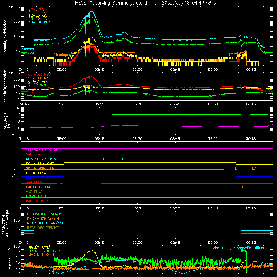Click the 0.3-0.8 MeV legend label
The image size is (277, 277).
(39, 78)
